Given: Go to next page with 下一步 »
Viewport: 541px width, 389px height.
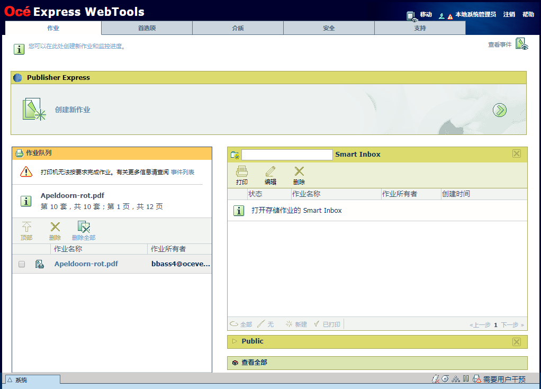Looking at the screenshot, I should pyautogui.click(x=512, y=325).
